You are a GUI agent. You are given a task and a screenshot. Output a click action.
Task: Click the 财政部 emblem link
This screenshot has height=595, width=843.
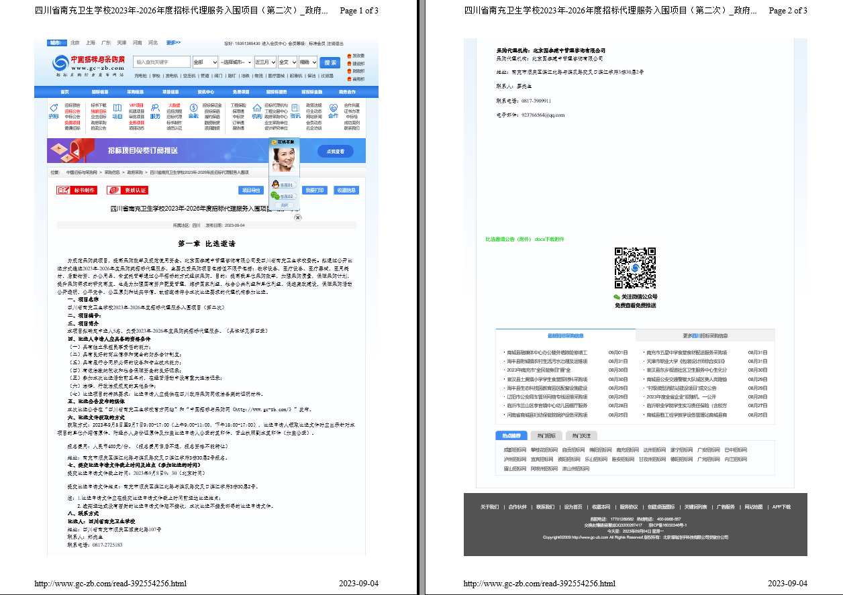point(356,71)
